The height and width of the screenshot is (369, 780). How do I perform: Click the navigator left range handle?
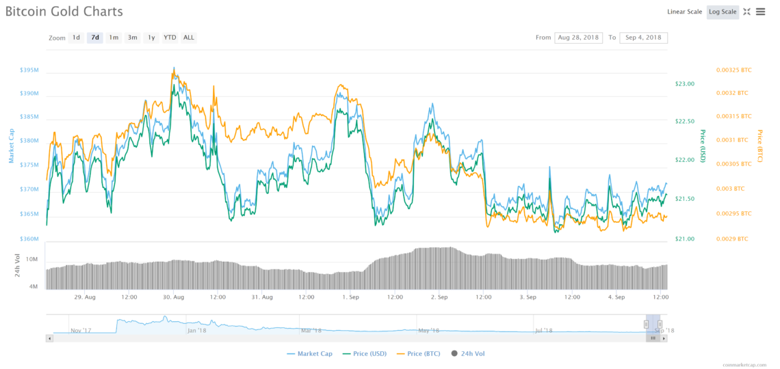(646, 325)
